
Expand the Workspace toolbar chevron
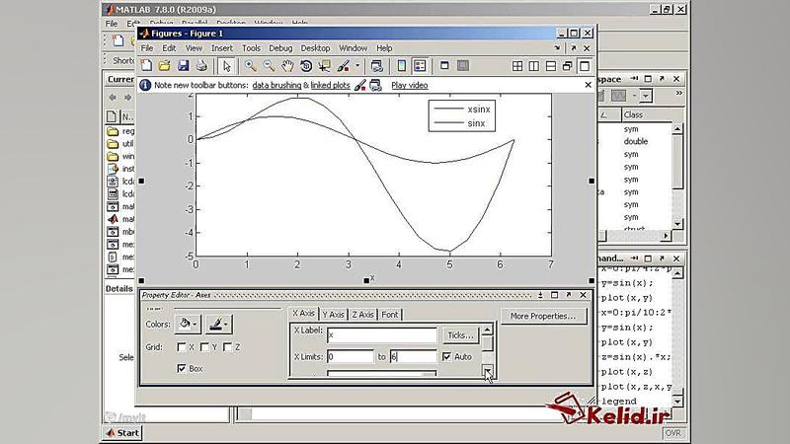click(x=678, y=93)
